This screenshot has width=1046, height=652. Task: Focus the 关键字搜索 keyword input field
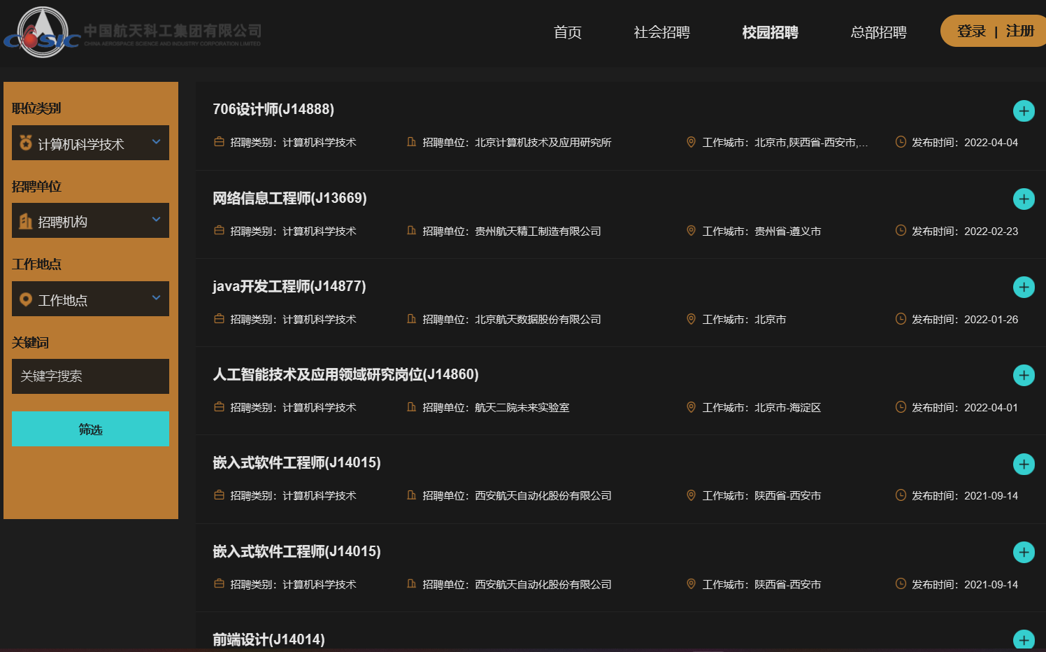(90, 376)
